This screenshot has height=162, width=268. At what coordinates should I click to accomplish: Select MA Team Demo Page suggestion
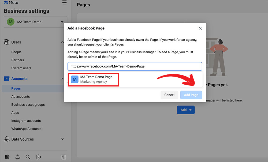93,79
